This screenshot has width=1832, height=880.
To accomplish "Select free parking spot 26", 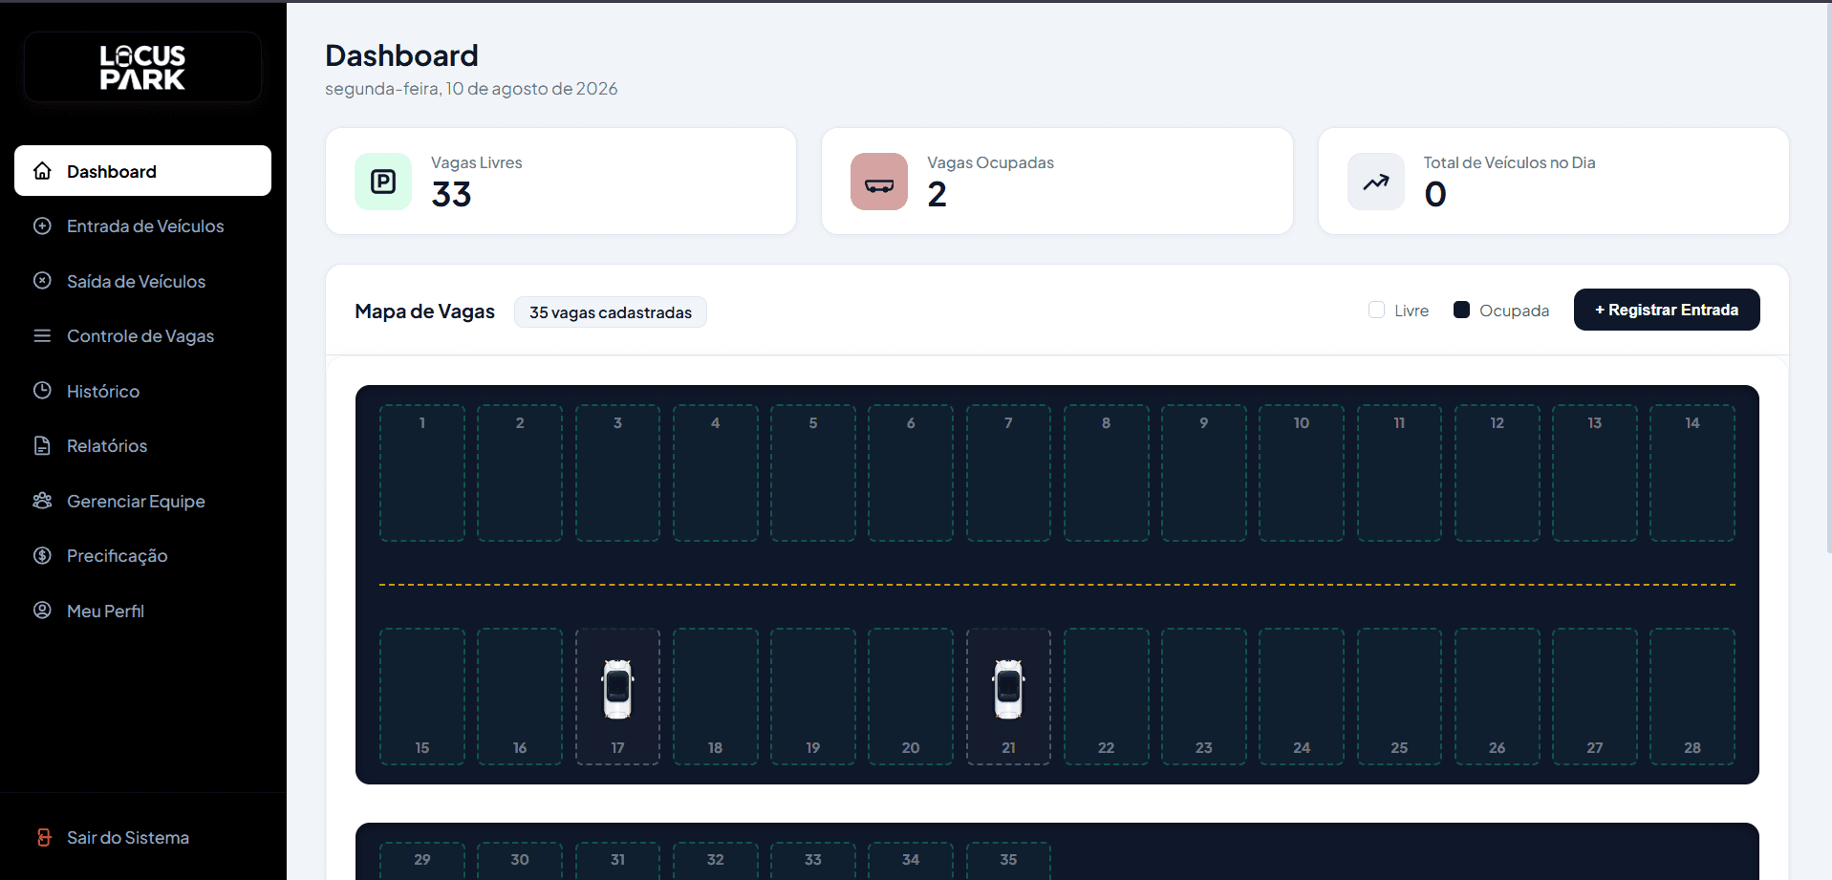I will click(x=1498, y=697).
